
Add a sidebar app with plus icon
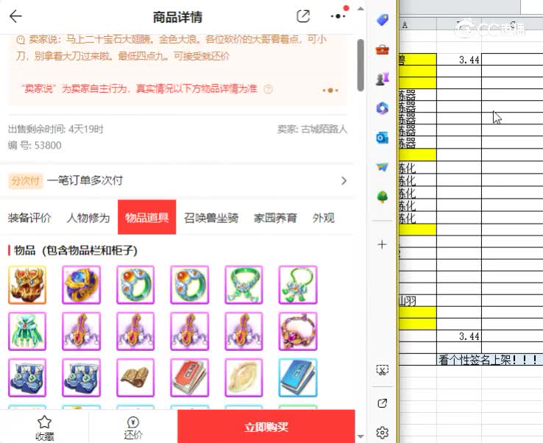coord(383,244)
